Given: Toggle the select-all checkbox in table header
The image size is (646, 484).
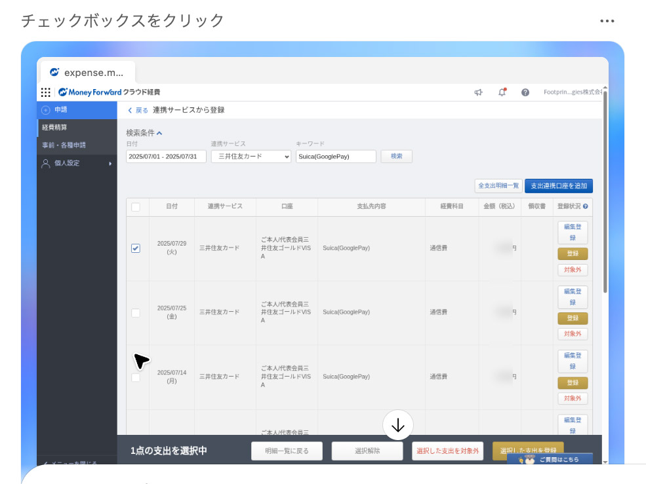Looking at the screenshot, I should pos(136,206).
